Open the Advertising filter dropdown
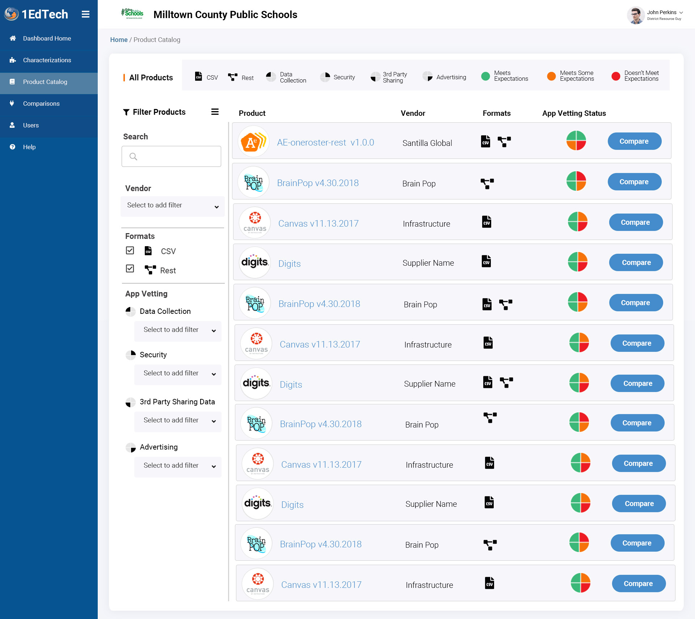 click(x=178, y=467)
